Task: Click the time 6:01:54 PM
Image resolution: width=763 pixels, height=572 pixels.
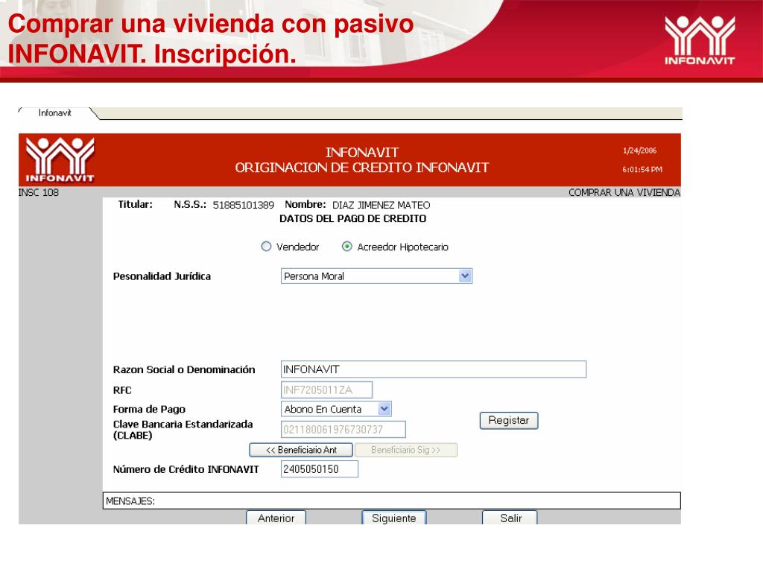Action: [x=642, y=169]
